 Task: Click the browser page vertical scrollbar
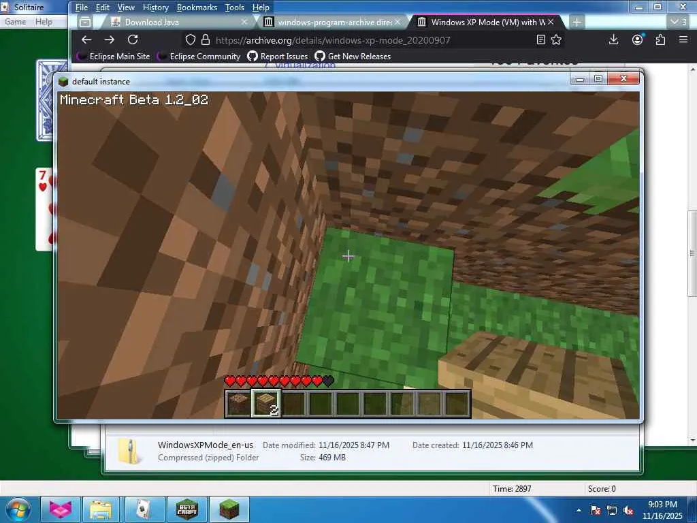[x=692, y=253]
